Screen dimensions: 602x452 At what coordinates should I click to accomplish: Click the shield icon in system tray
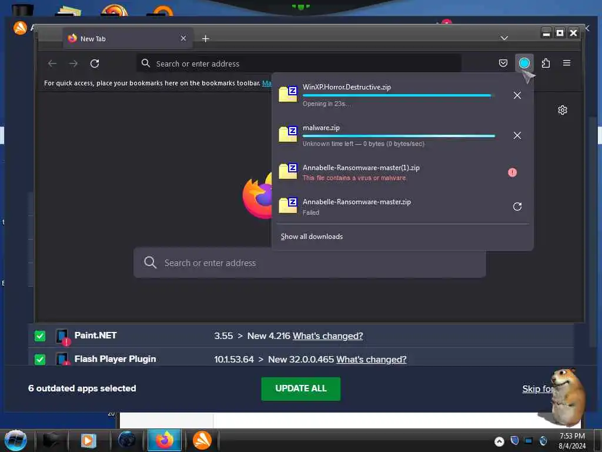pos(515,440)
